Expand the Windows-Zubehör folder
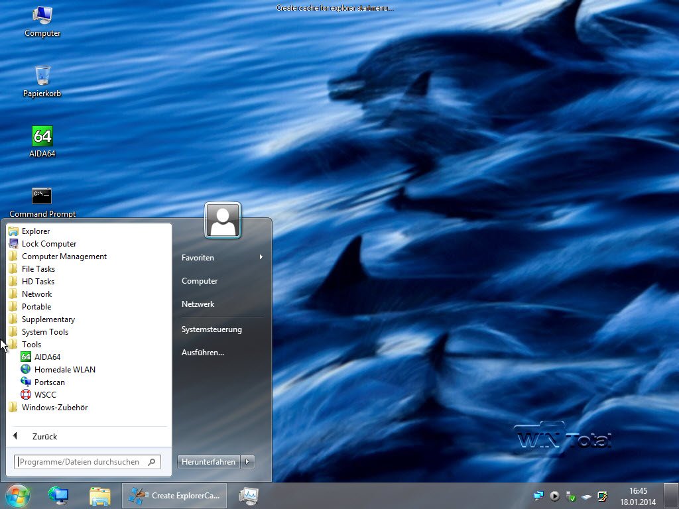679x509 pixels. pos(54,408)
